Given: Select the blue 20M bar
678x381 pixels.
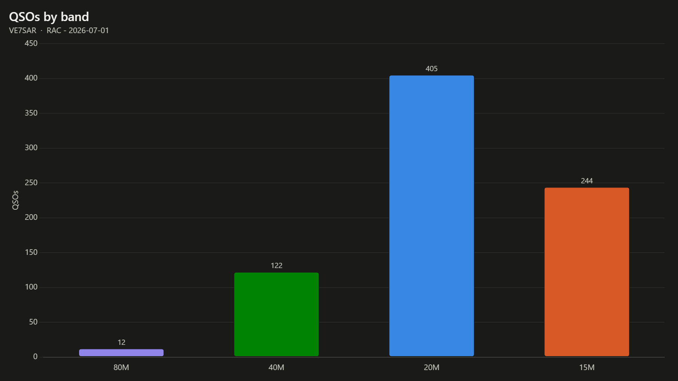Looking at the screenshot, I should pos(432,216).
